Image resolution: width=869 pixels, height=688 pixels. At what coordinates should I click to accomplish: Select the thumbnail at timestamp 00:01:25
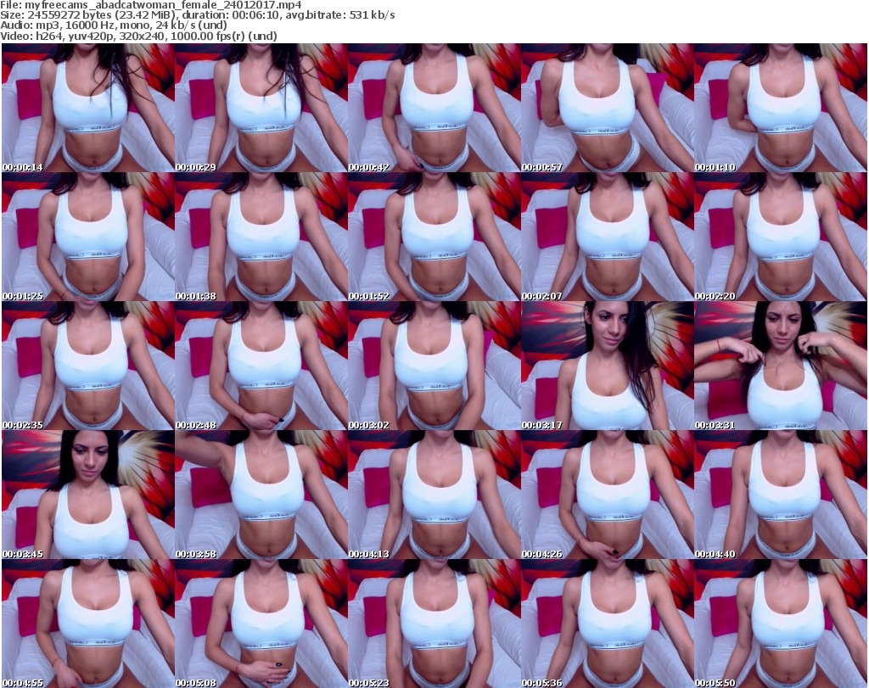pos(88,237)
